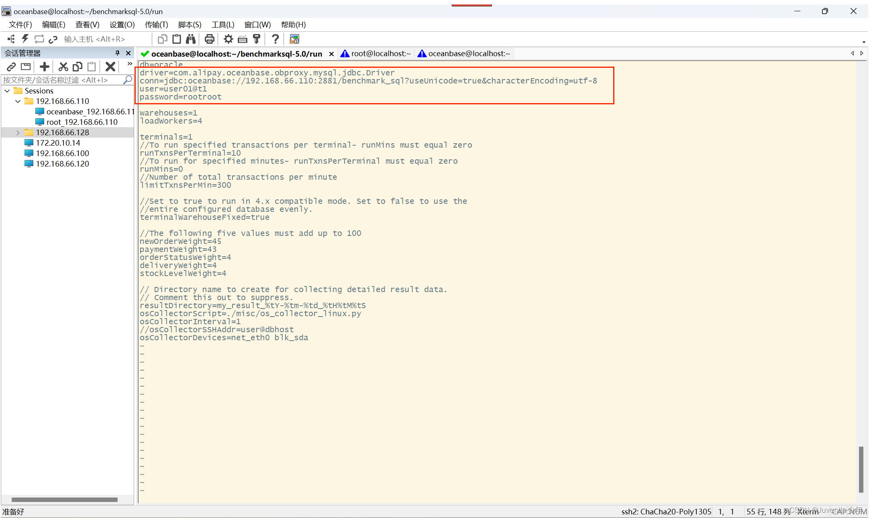The height and width of the screenshot is (518, 869).
Task: Open the 传输(T) menu
Action: click(x=157, y=25)
